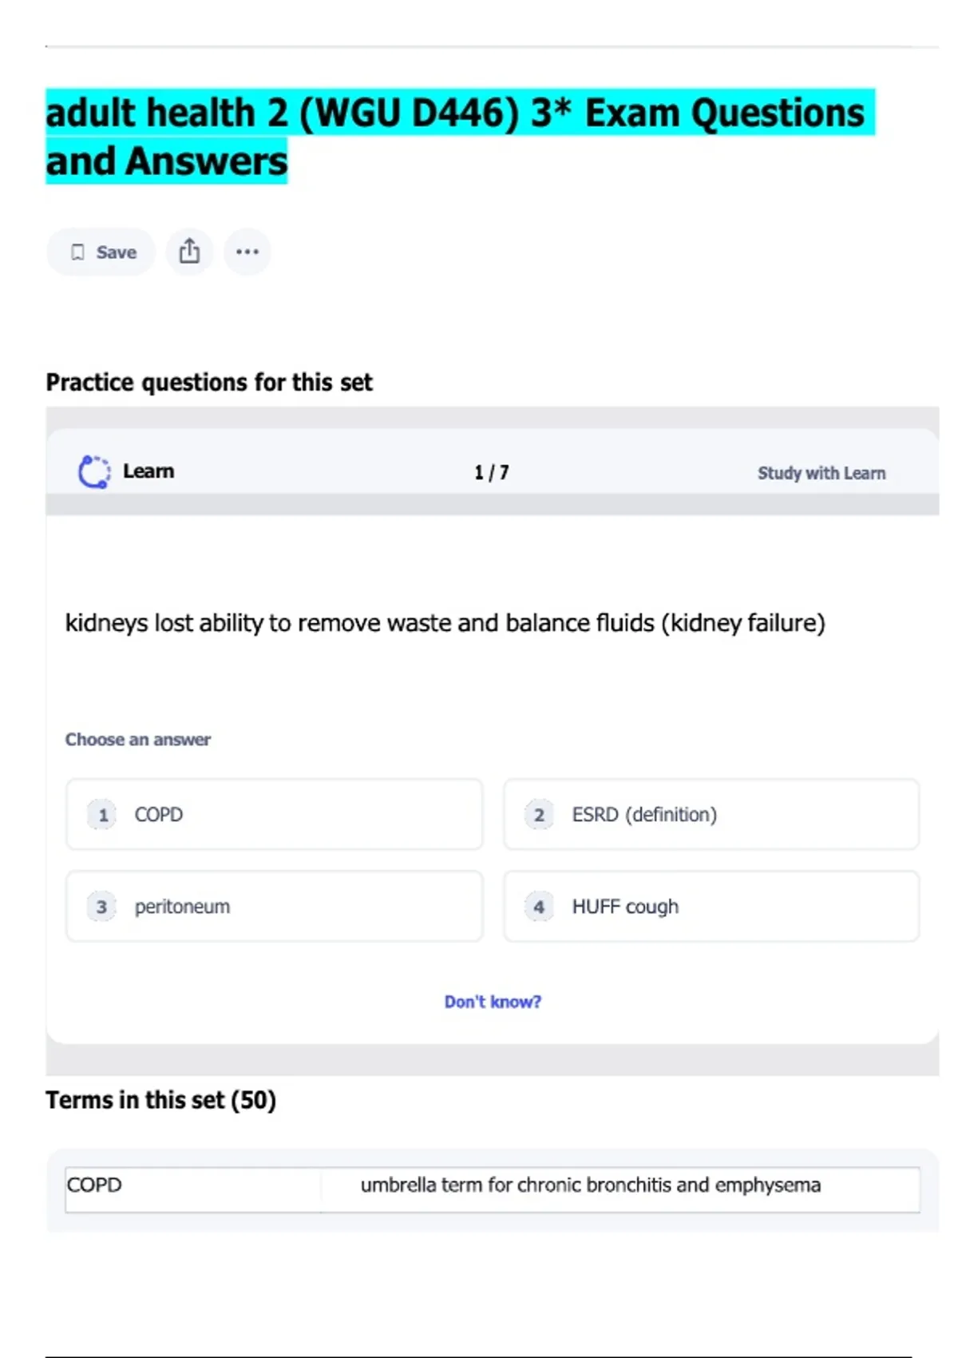Image resolution: width=958 pixels, height=1358 pixels.
Task: Open the three-dots more options menu
Action: point(247,252)
